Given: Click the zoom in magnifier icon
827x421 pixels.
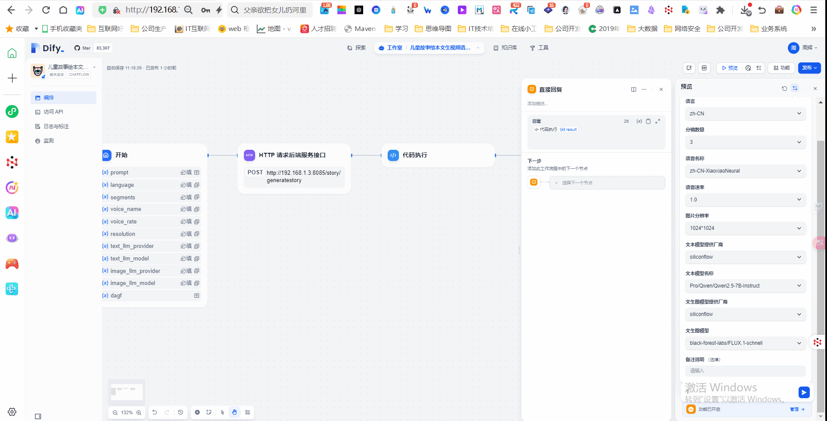Looking at the screenshot, I should [x=139, y=412].
